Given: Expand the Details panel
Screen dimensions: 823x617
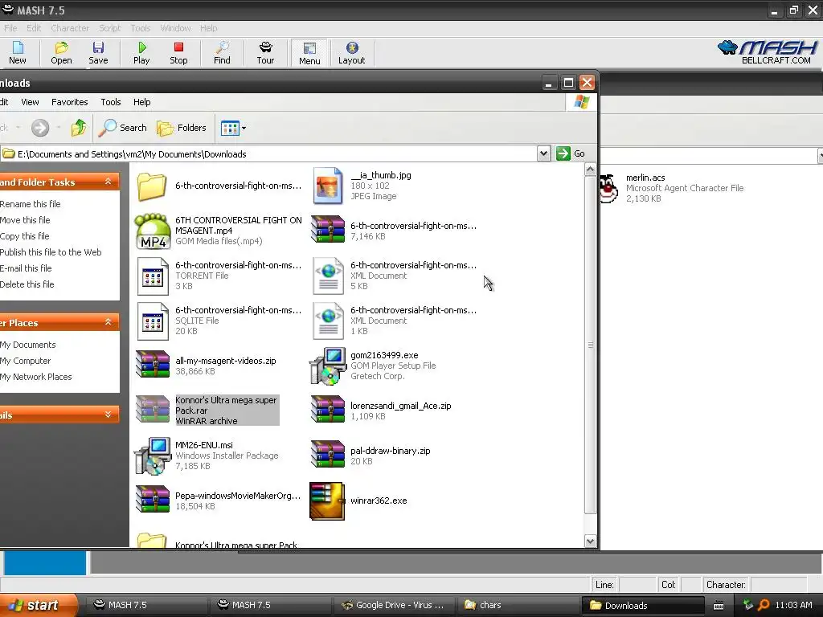Looking at the screenshot, I should click(x=109, y=415).
